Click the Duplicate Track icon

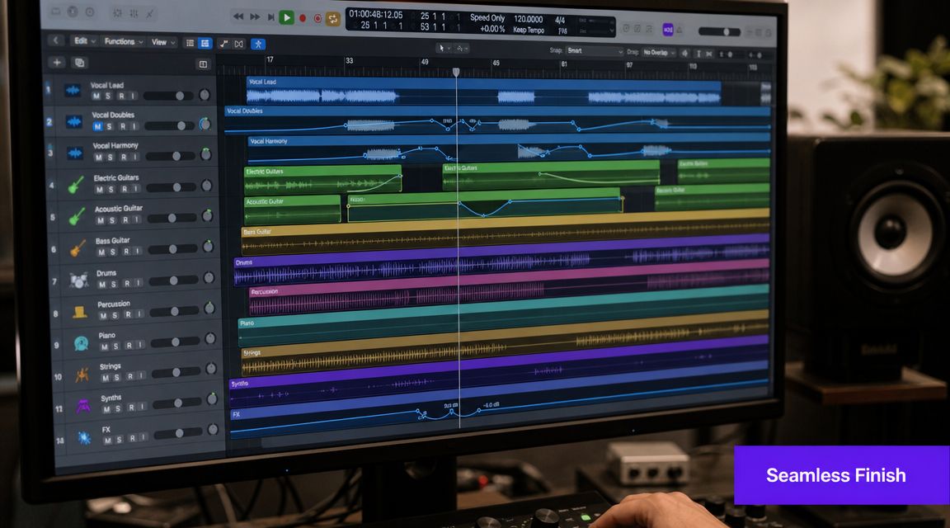tap(79, 63)
